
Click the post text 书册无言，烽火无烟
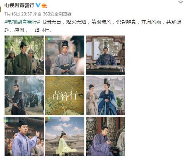tap(64, 22)
